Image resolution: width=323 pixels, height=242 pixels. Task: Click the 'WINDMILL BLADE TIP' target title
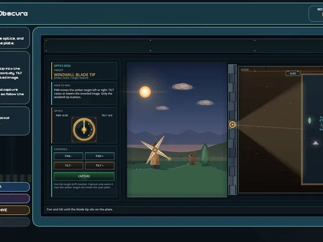click(75, 75)
